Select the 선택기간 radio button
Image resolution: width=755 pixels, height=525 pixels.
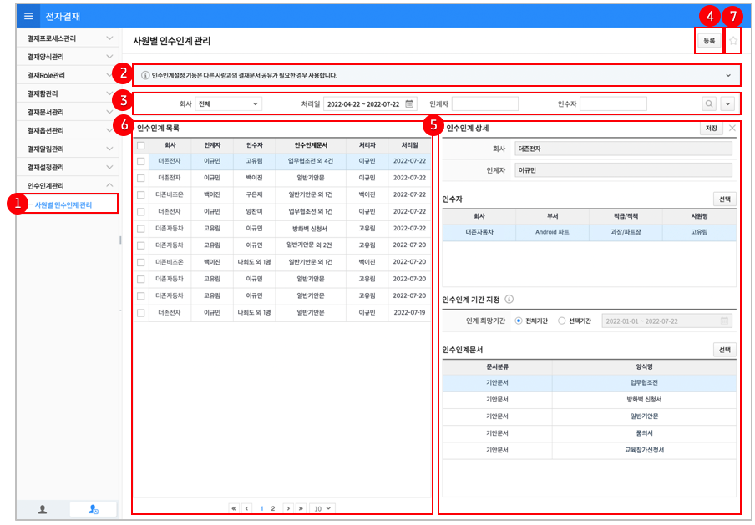pyautogui.click(x=561, y=321)
